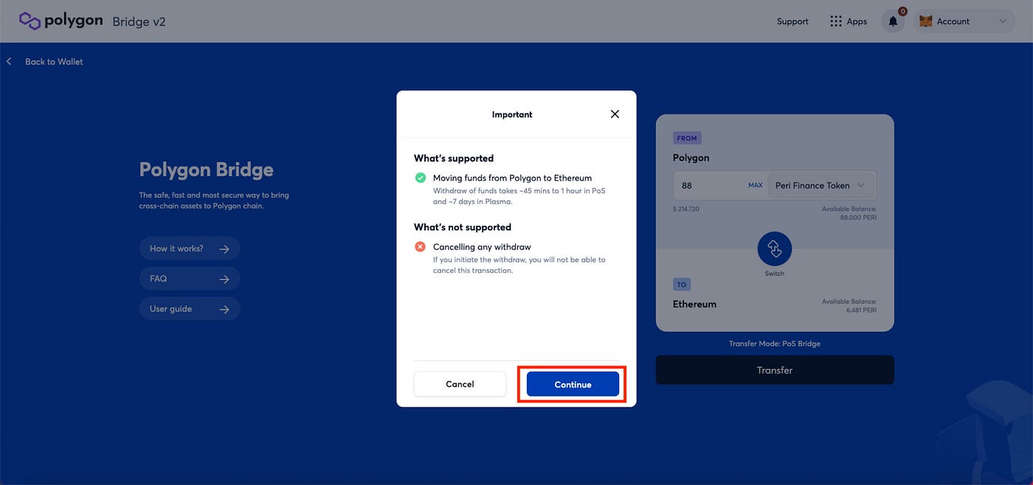Click the green supported checkmark icon
Image resolution: width=1033 pixels, height=485 pixels.
[x=420, y=178]
